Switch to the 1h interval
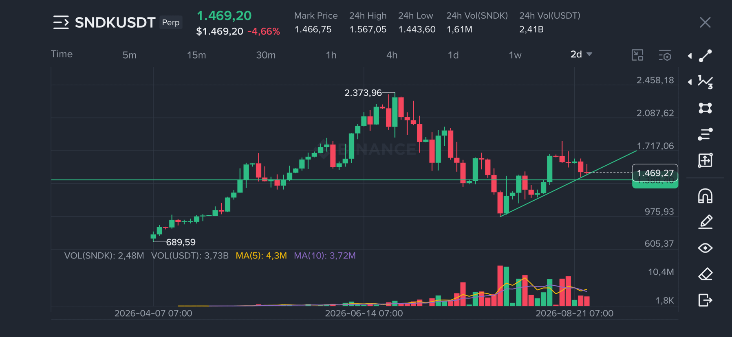This screenshot has width=732, height=337. point(331,55)
